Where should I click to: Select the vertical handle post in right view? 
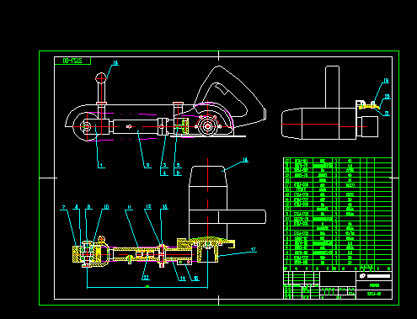333,87
